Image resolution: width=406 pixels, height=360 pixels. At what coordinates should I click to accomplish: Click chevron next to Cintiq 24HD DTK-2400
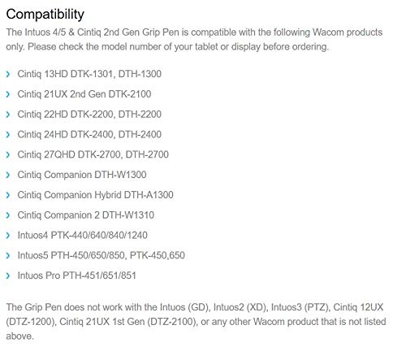tap(8, 135)
